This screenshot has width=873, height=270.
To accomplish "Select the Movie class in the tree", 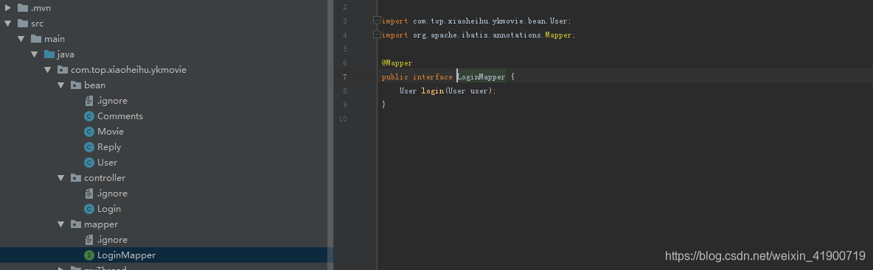I will click(111, 132).
